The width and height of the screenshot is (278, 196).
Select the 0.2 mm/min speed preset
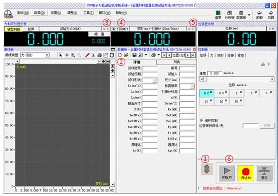point(207,93)
